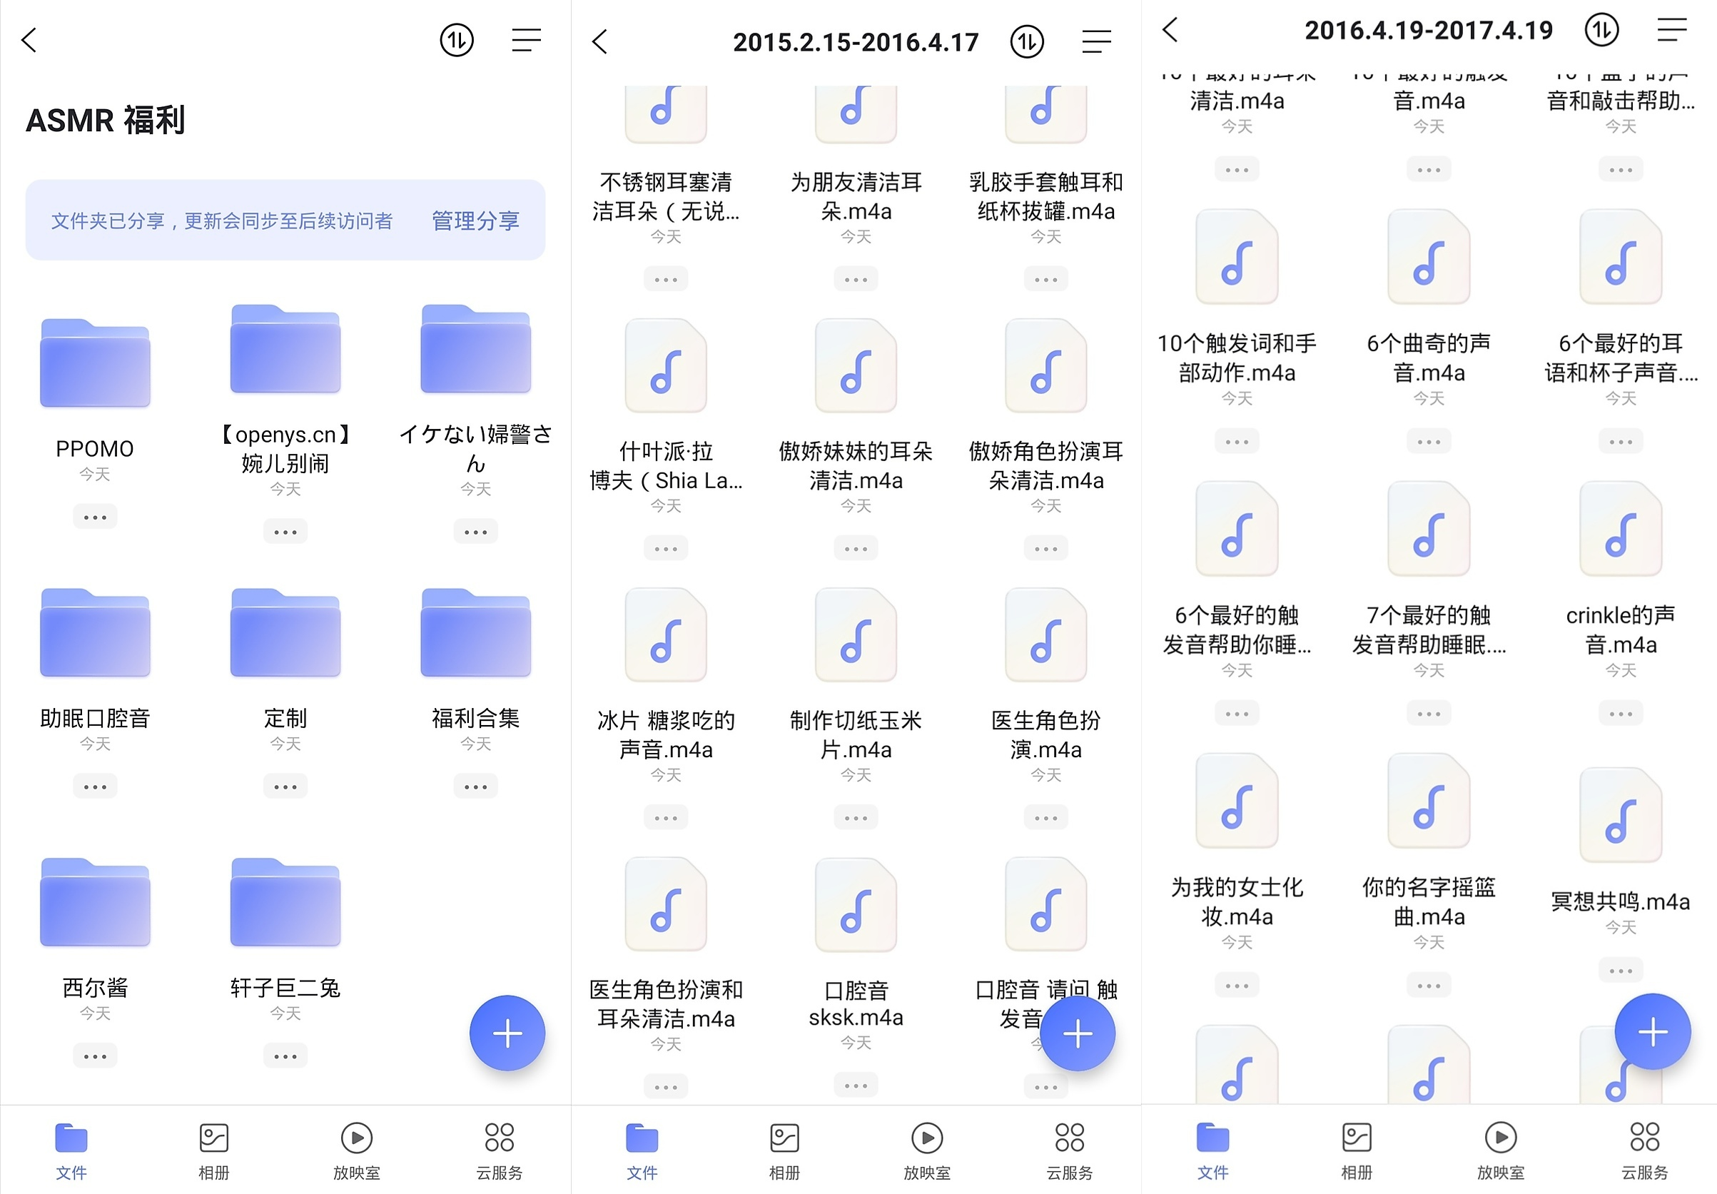Viewport: 1717px width, 1194px height.
Task: Open more options for 西尔酱 folder
Action: (95, 1056)
